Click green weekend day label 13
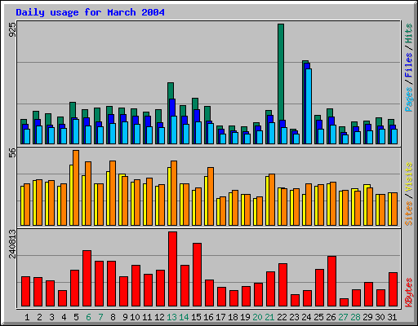The image size is (418, 326). [171, 317]
